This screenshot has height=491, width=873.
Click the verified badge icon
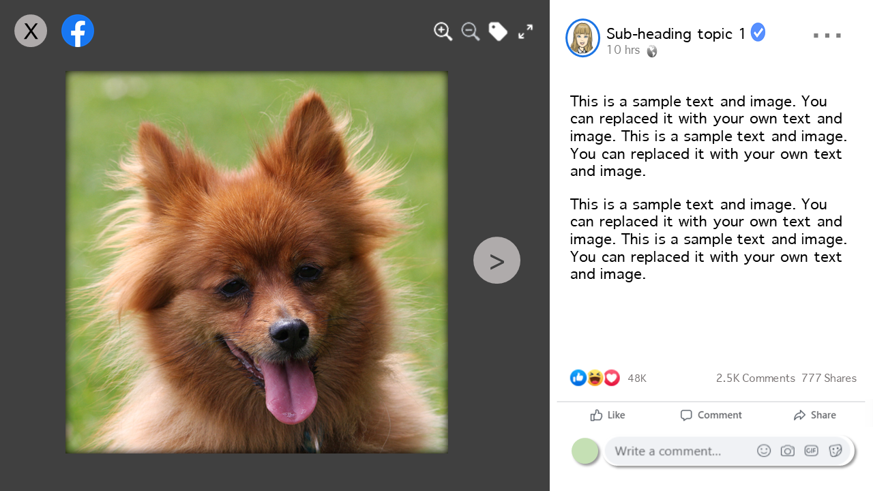pos(758,32)
